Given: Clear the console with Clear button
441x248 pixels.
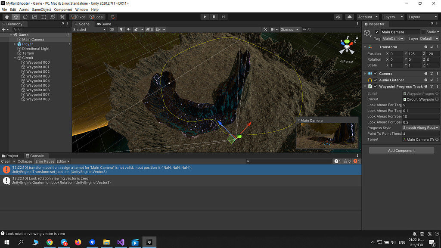Looking at the screenshot, I should point(6,161).
